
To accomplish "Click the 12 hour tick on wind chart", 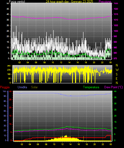I will (x=61, y=62).
